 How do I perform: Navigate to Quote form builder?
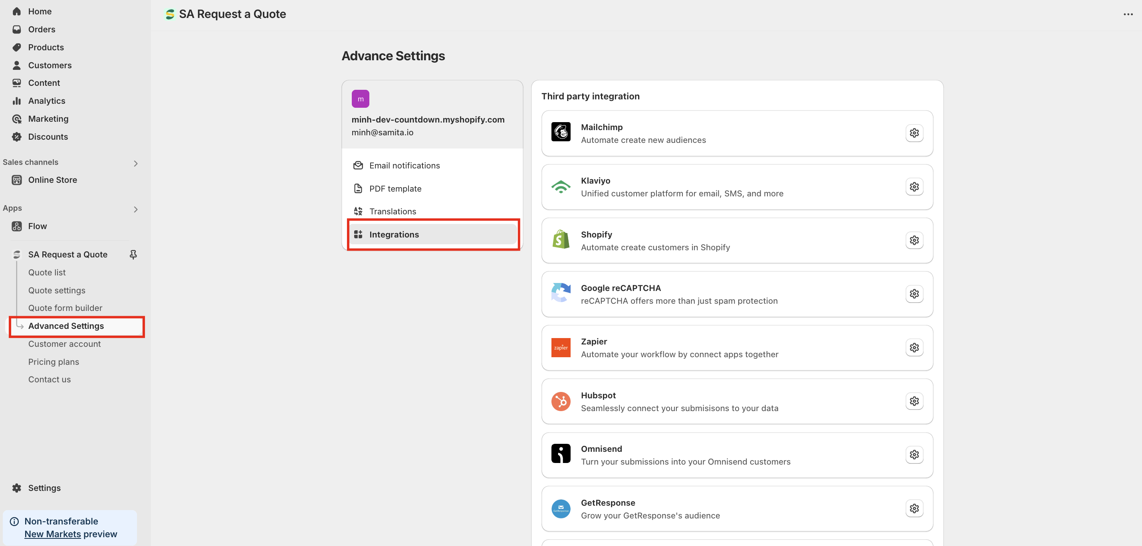click(65, 308)
